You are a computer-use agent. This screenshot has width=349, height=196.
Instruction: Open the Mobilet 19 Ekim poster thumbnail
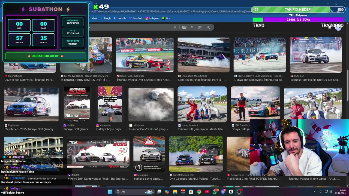tap(77, 104)
